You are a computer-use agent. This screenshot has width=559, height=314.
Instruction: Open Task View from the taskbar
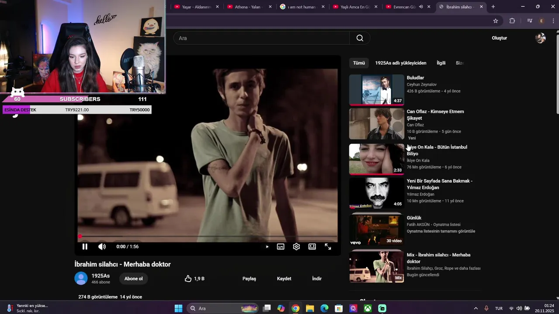(x=267, y=308)
